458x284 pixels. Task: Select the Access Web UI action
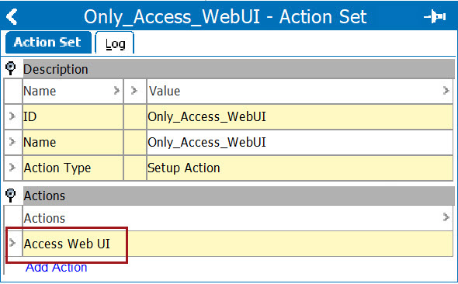[67, 244]
